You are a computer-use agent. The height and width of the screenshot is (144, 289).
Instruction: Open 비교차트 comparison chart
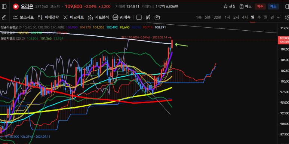pos(73,18)
